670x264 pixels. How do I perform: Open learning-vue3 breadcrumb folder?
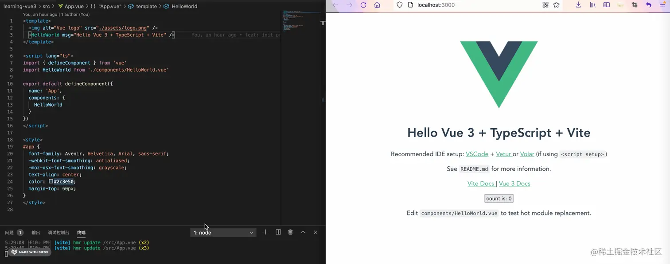click(x=20, y=6)
